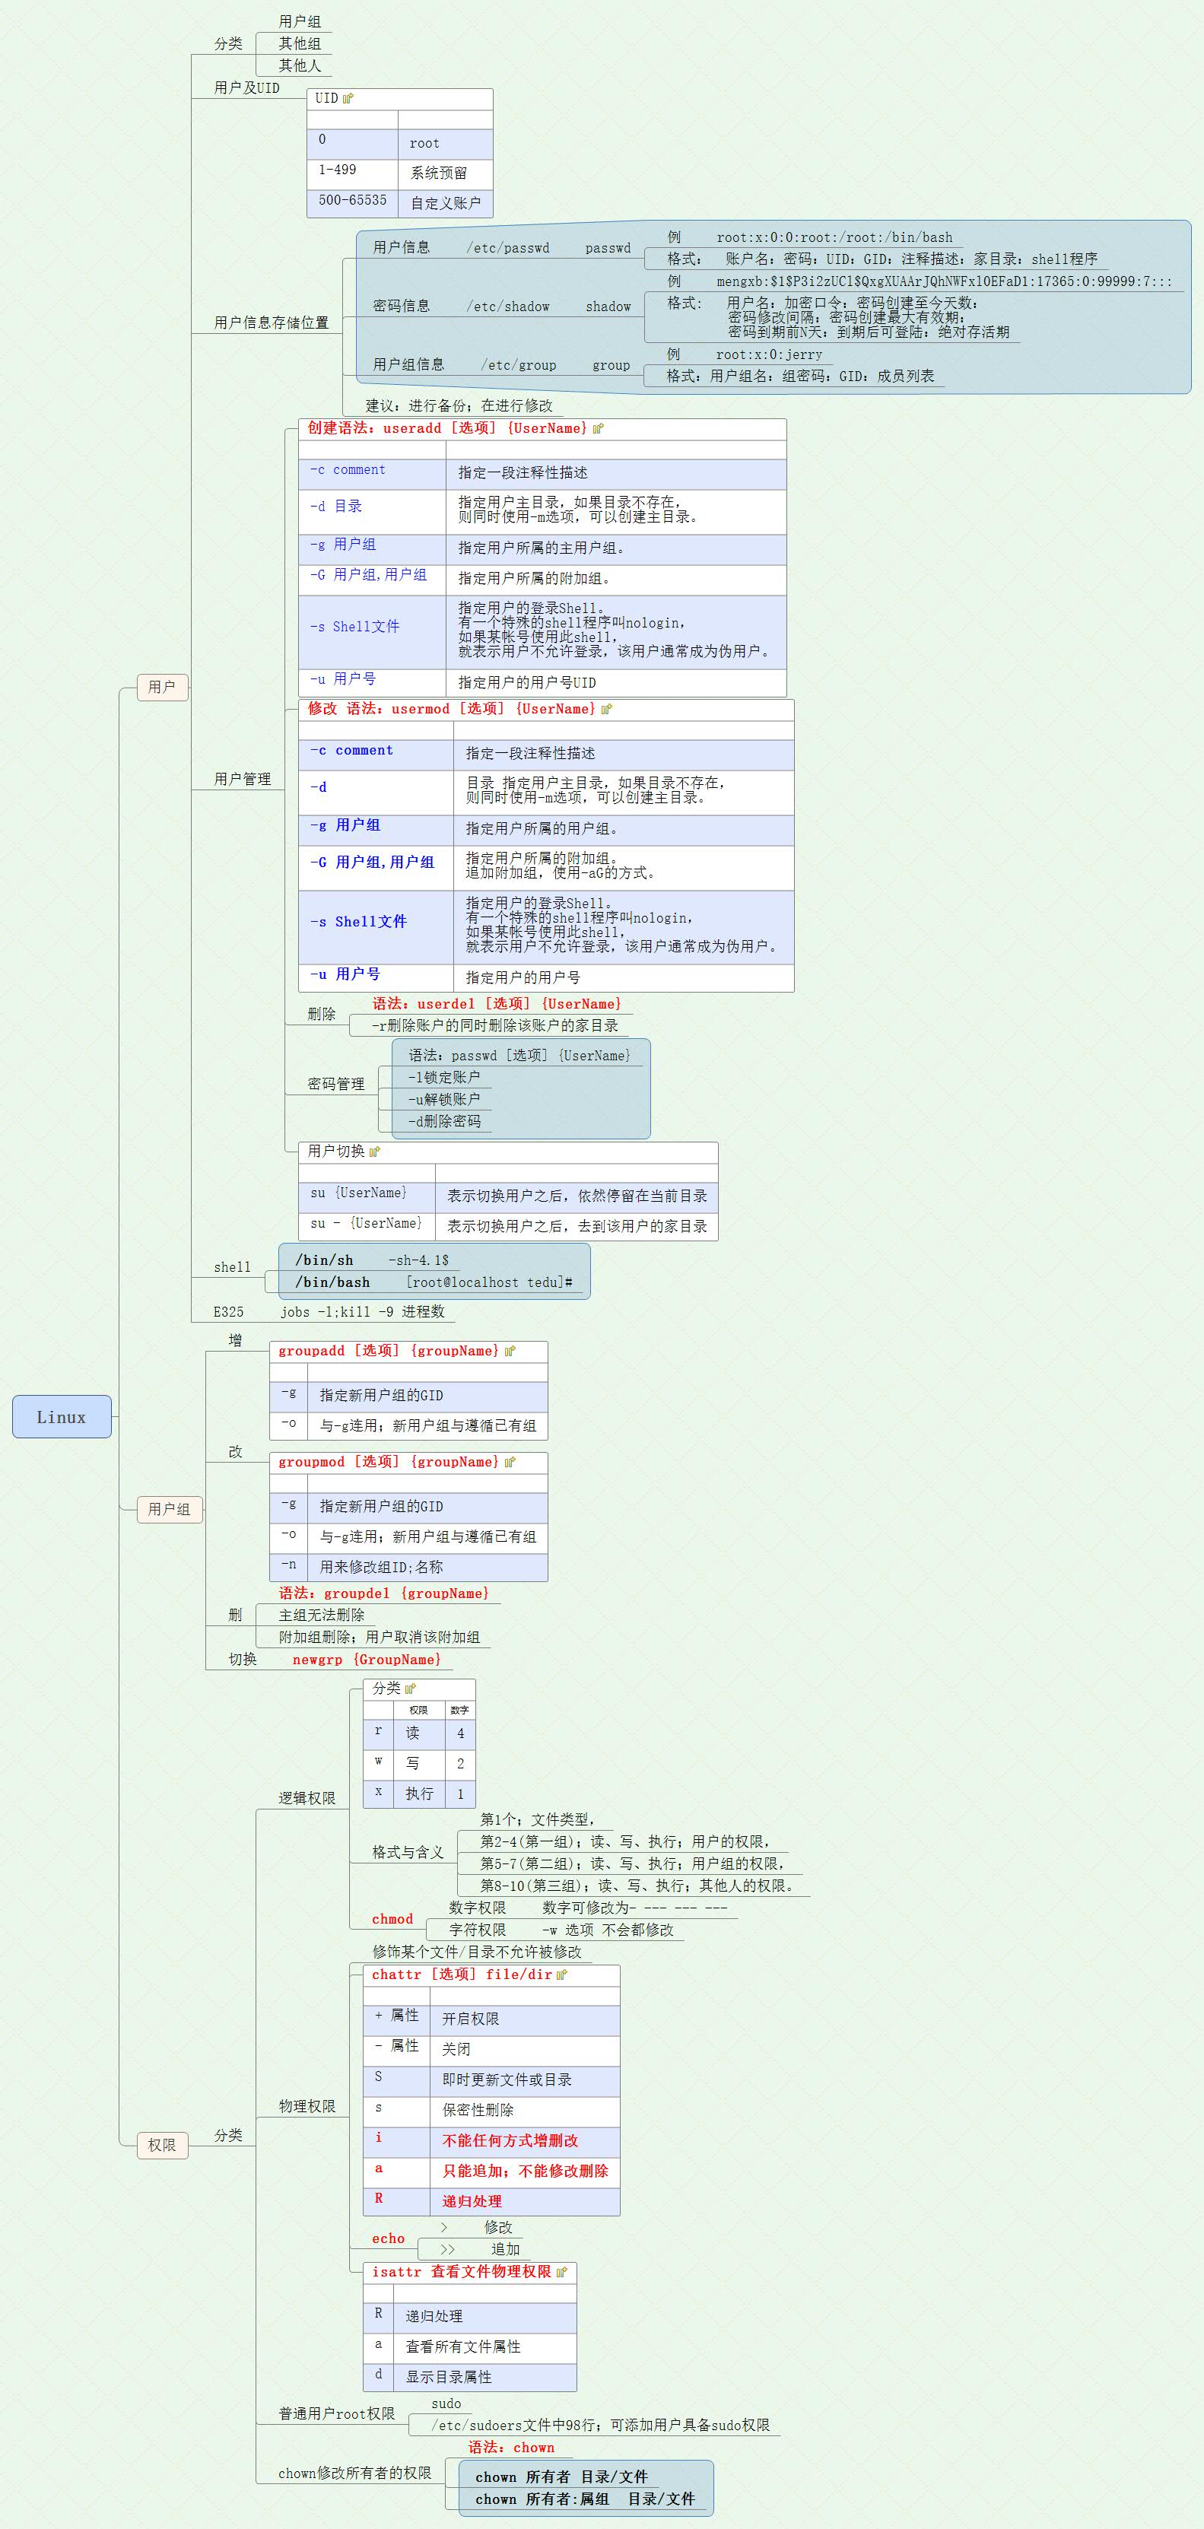Click the -n row in the groupmod table

click(x=408, y=1567)
